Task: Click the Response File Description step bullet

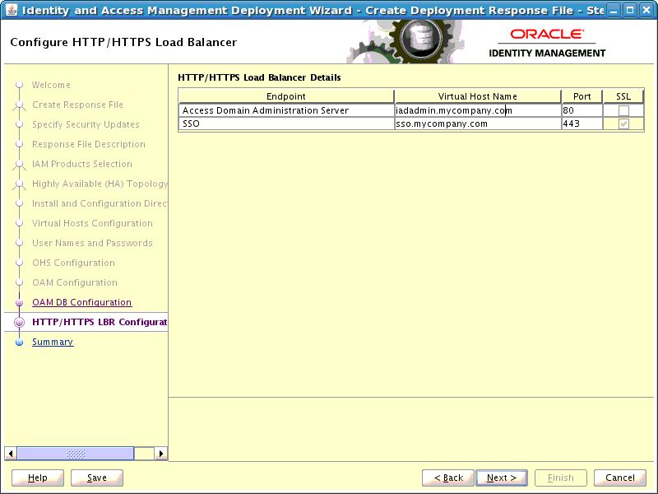Action: point(19,144)
